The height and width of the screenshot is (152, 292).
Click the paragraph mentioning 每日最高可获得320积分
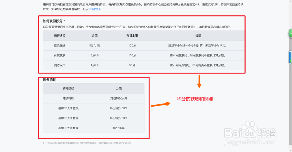137,27
